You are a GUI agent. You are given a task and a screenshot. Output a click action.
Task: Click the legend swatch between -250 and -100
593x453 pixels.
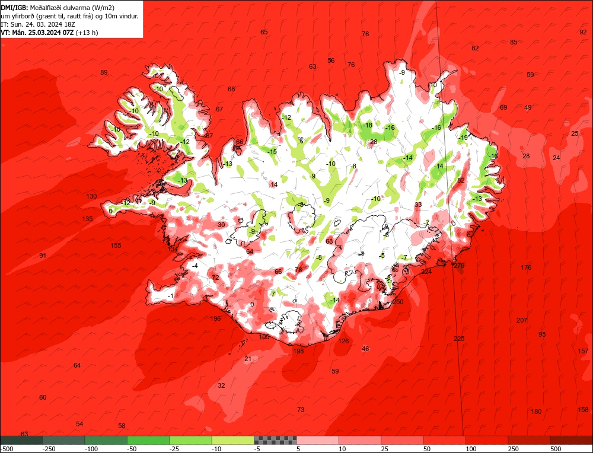pos(63,440)
